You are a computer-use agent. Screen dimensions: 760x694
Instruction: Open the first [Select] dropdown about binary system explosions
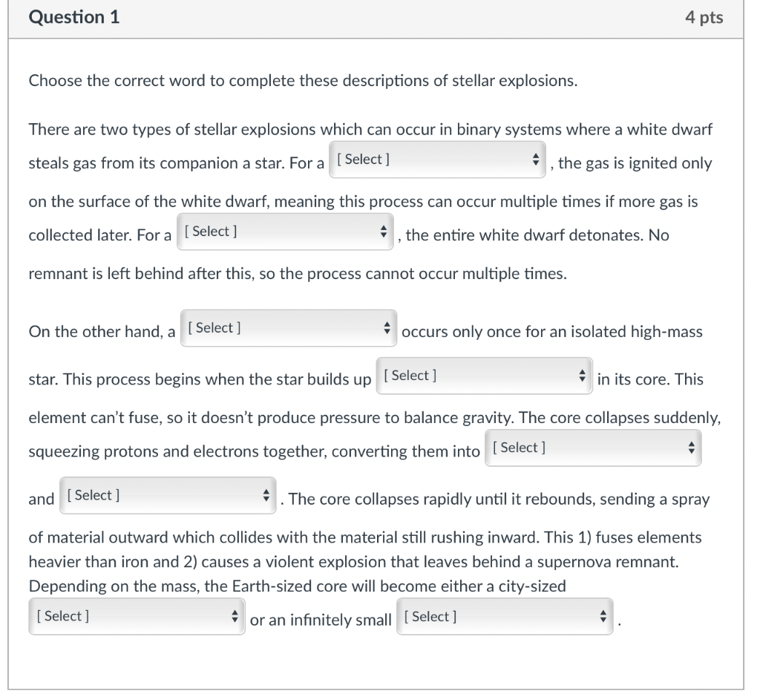click(x=437, y=159)
